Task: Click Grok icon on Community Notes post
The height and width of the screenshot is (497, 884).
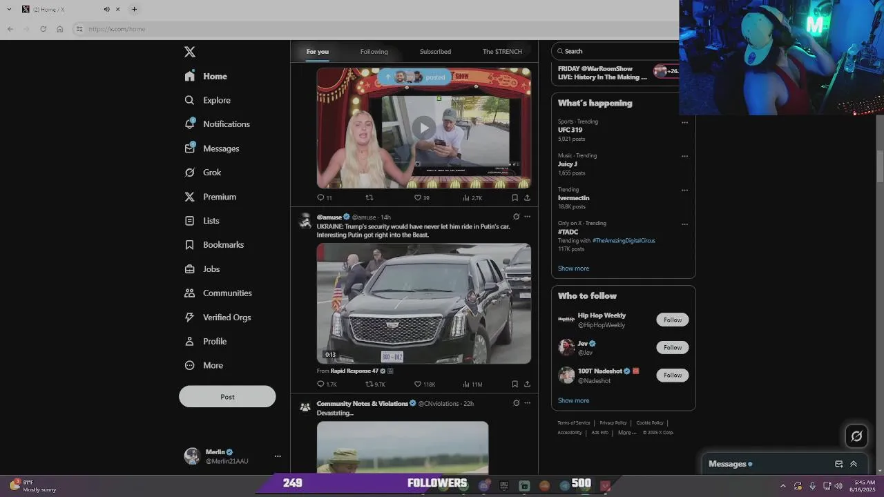Action: click(516, 403)
